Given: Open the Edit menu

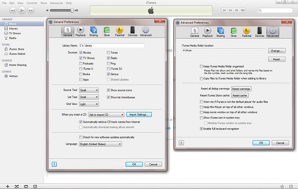Looking at the screenshot, I should click(12, 3).
